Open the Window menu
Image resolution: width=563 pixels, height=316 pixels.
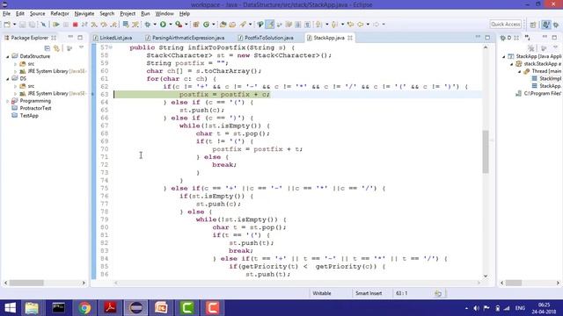tap(165, 14)
